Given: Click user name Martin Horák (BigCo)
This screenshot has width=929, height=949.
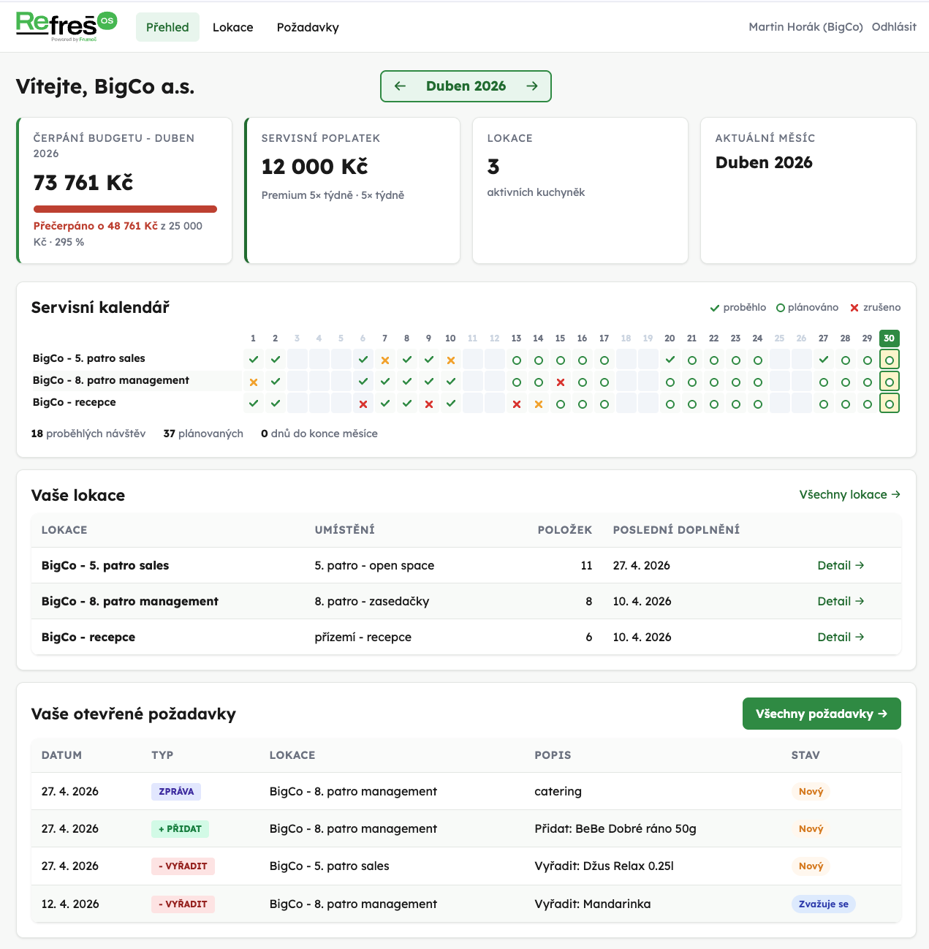Looking at the screenshot, I should point(805,26).
